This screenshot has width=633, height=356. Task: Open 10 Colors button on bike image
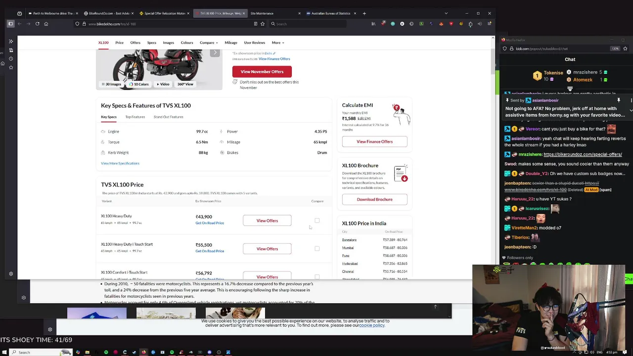tap(138, 84)
